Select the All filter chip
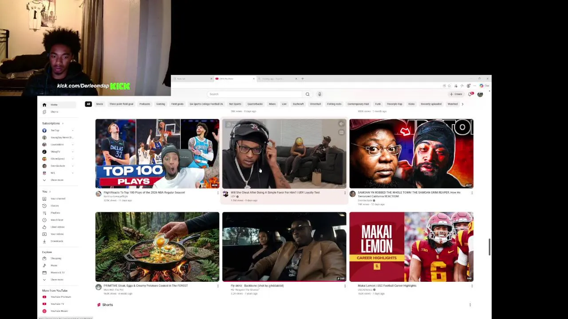 coord(88,104)
